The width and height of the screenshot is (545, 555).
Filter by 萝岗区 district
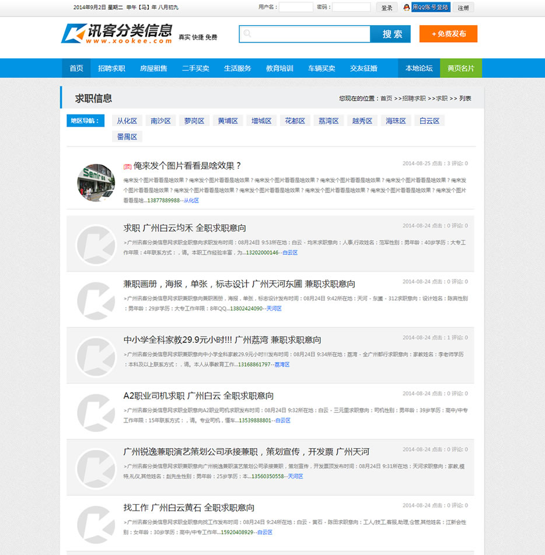click(x=194, y=121)
